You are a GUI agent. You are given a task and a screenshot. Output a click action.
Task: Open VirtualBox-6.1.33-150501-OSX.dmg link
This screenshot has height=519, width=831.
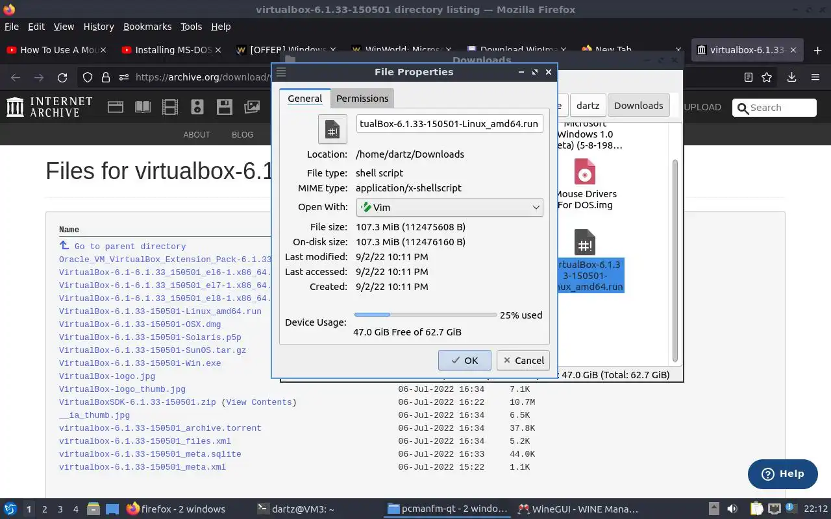(x=140, y=324)
